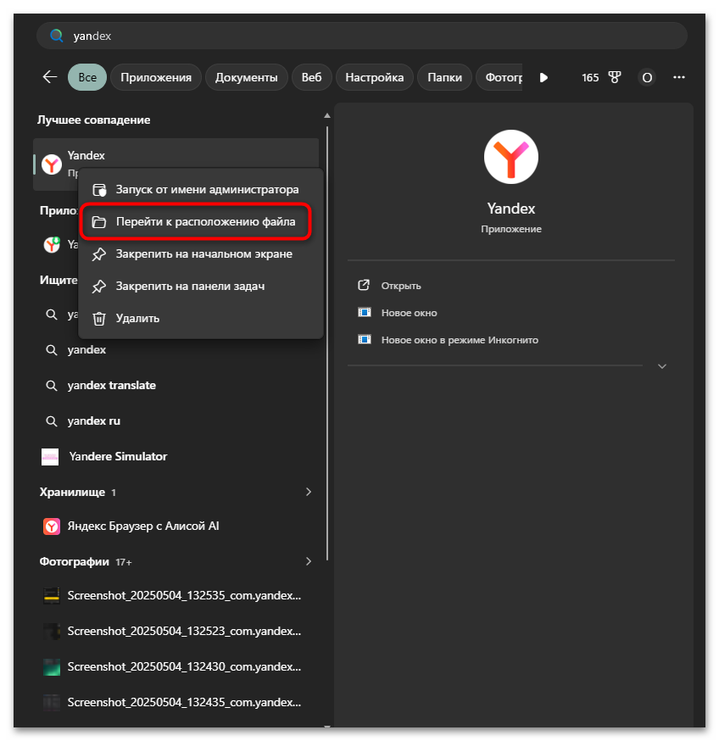Select the yandex translate suggestion
Image resolution: width=719 pixels, height=741 pixels.
pyautogui.click(x=176, y=385)
